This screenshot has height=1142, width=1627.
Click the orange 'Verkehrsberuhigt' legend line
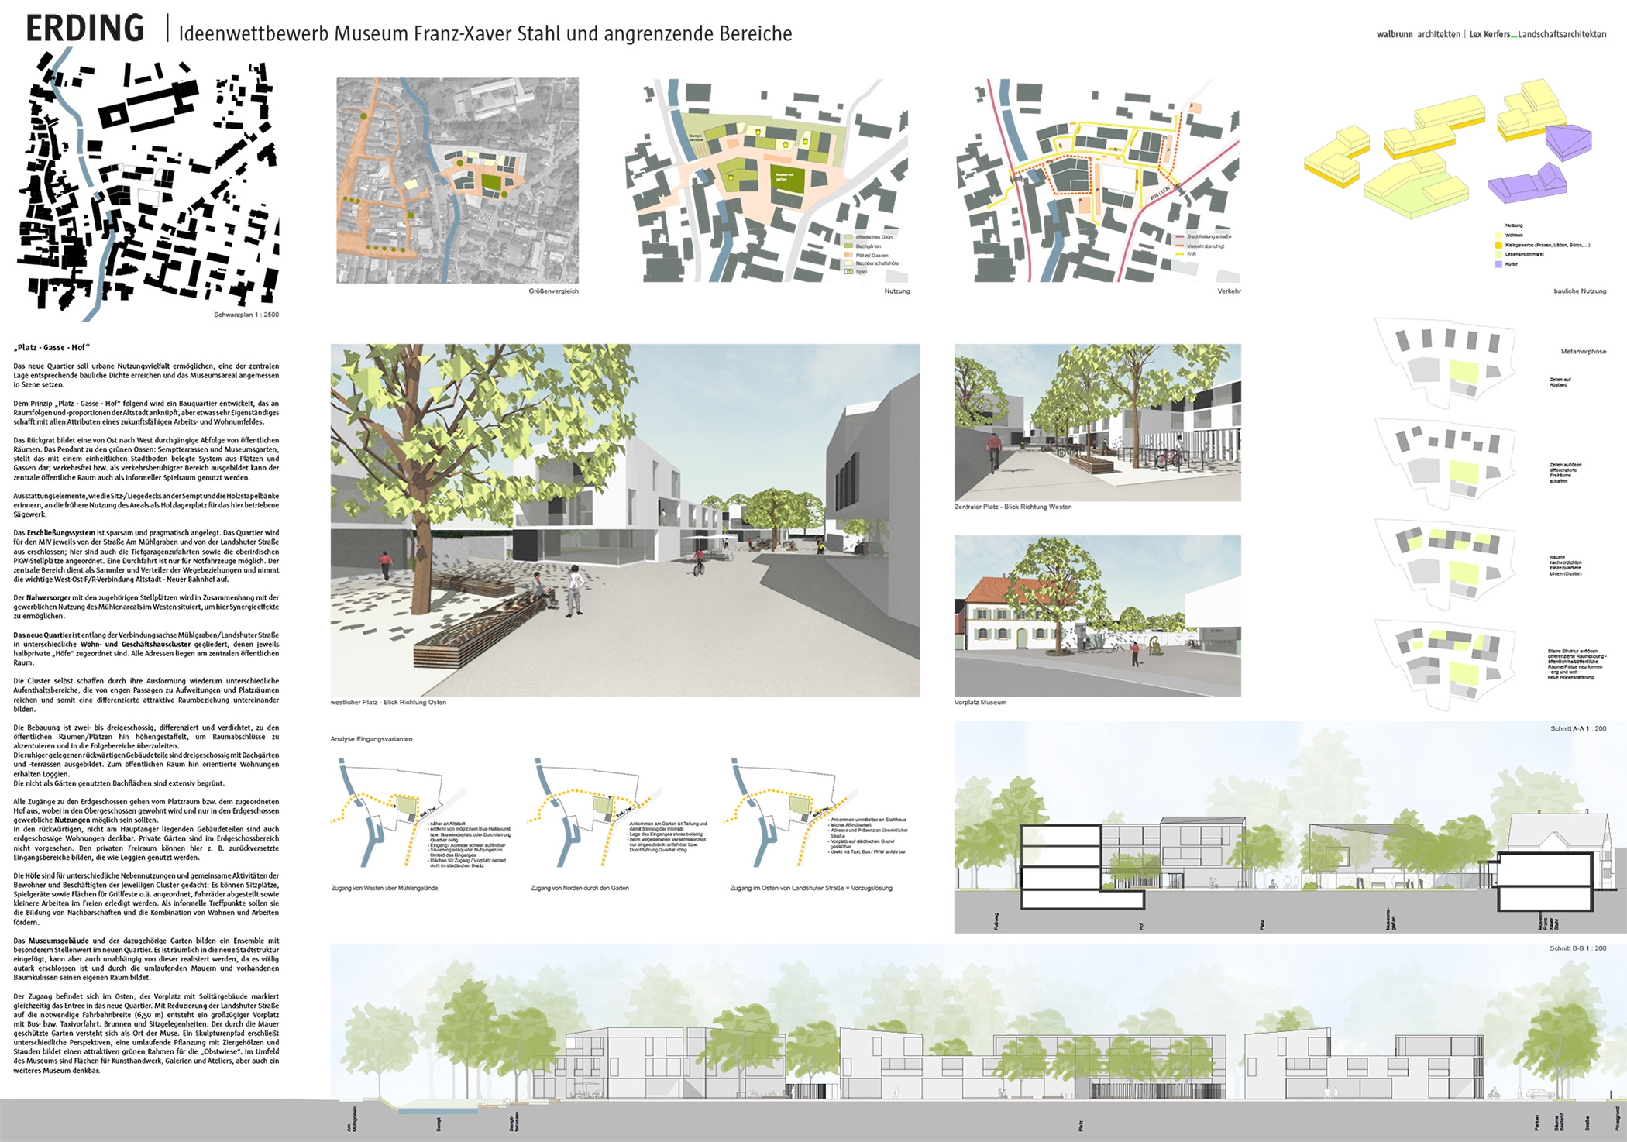(1180, 246)
